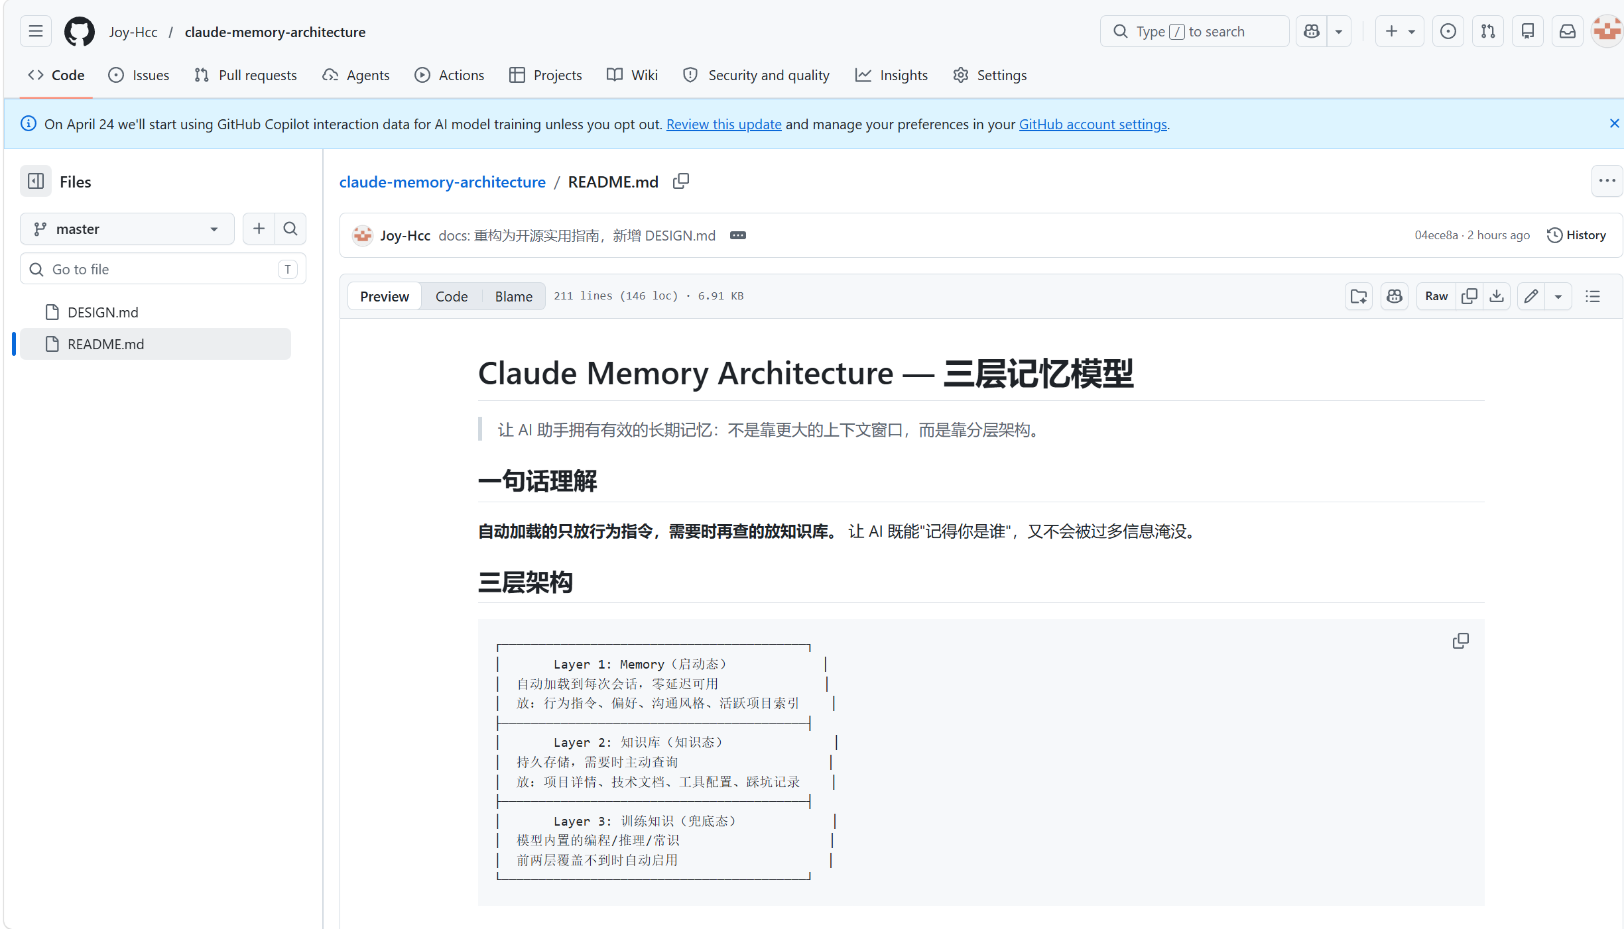Search this repository's files magnifier icon
The image size is (1624, 929).
[x=290, y=229]
